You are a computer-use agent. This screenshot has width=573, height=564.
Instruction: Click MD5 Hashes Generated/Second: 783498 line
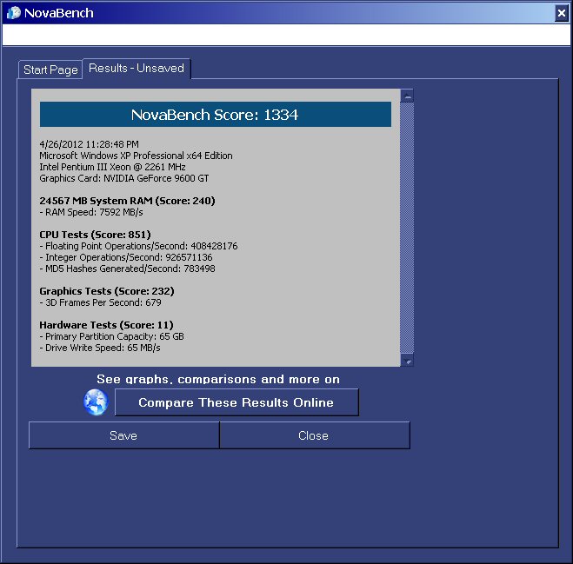tap(127, 269)
